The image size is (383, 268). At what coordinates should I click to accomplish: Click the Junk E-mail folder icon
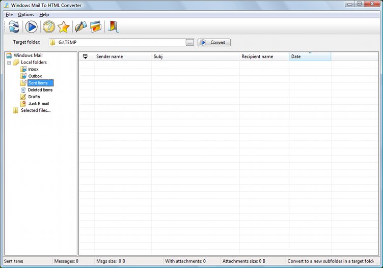pos(23,104)
